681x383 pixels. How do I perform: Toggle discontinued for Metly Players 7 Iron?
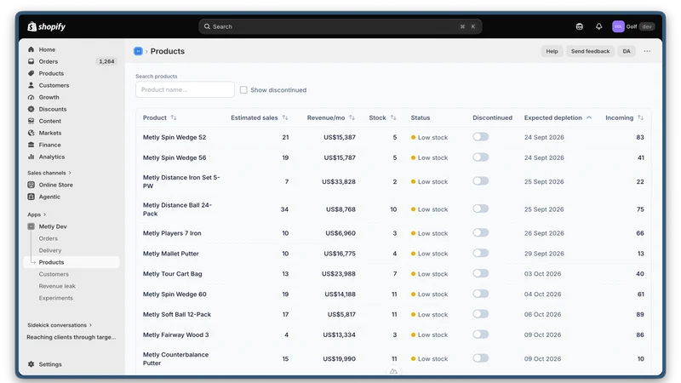[x=481, y=232]
